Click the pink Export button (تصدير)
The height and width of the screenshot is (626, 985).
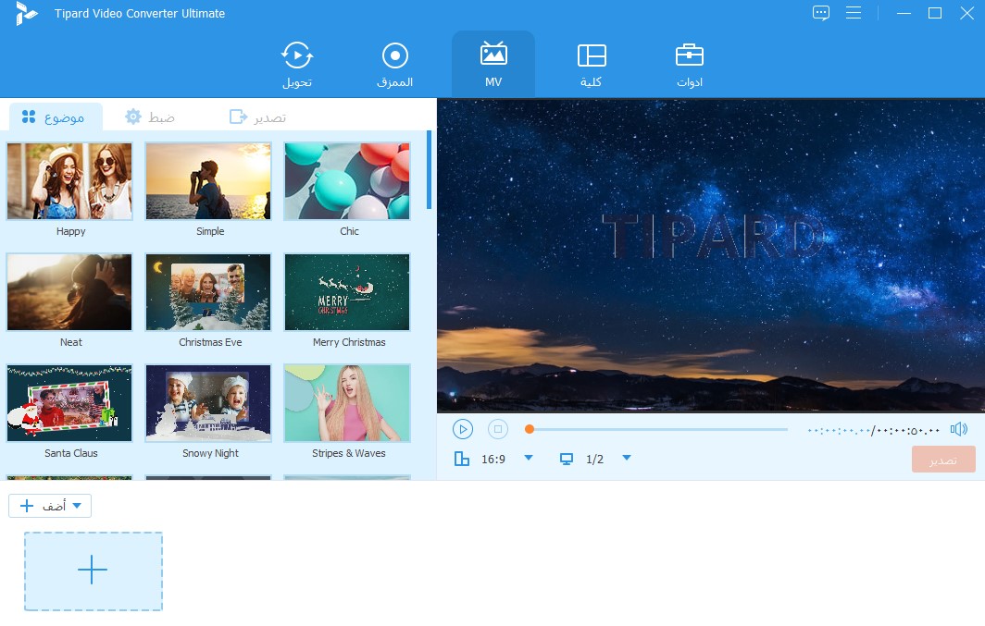click(943, 460)
